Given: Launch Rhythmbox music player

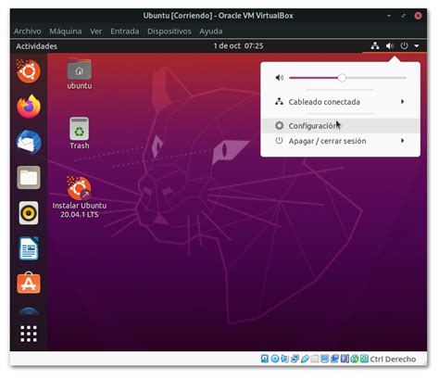Looking at the screenshot, I should [29, 213].
